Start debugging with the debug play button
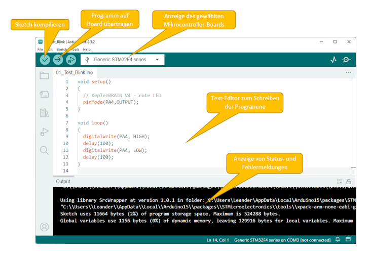This screenshot has width=370, height=253. (x=71, y=60)
